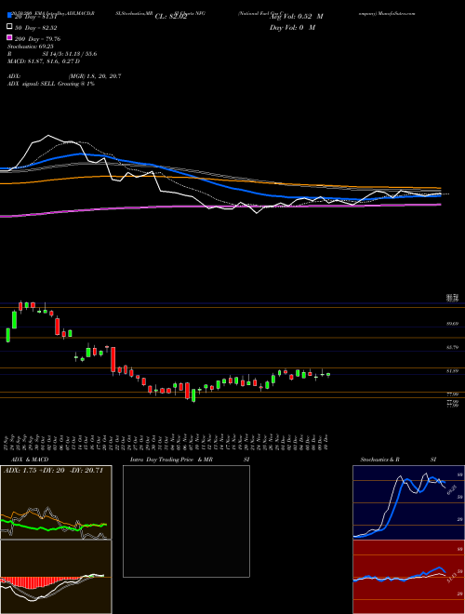Click the white 50 Day legend swatch
Image resolution: width=465 pixels, height=614 pixels.
coord(9,27)
